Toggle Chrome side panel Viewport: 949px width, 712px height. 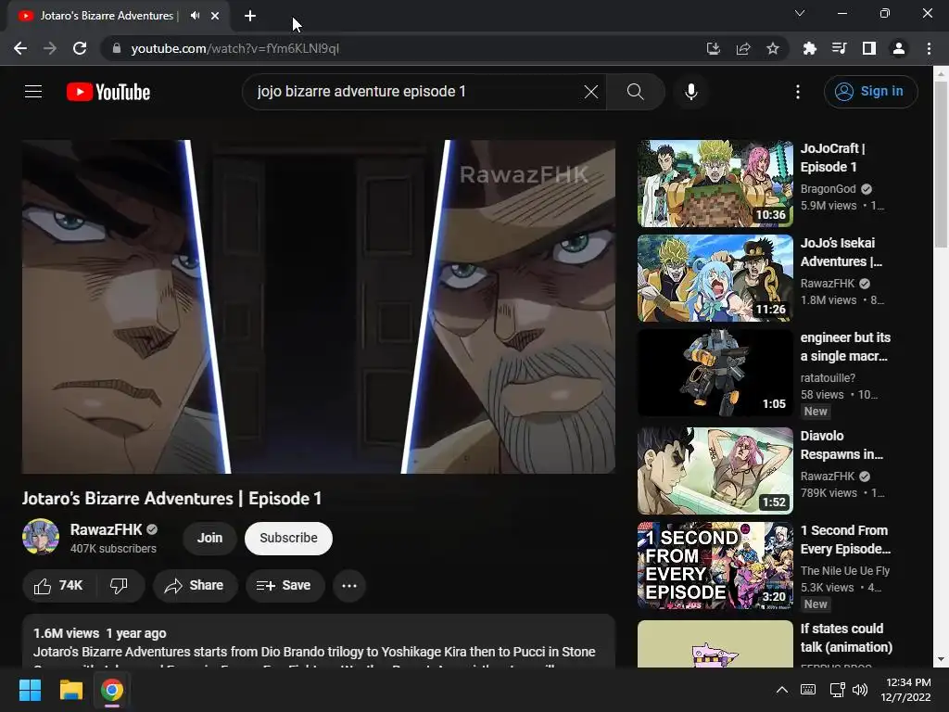(x=869, y=48)
